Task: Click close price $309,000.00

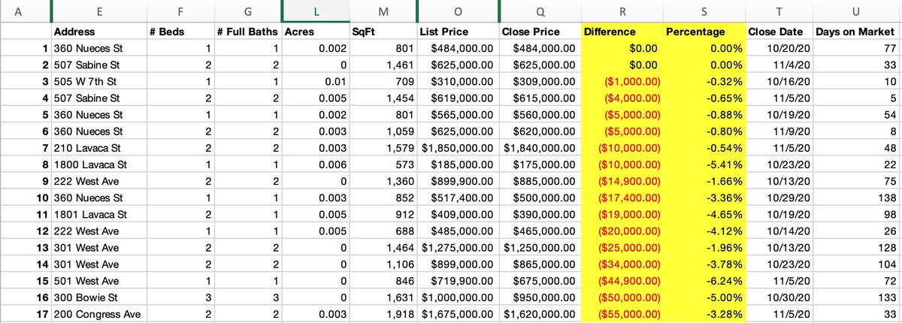Action: (x=540, y=81)
